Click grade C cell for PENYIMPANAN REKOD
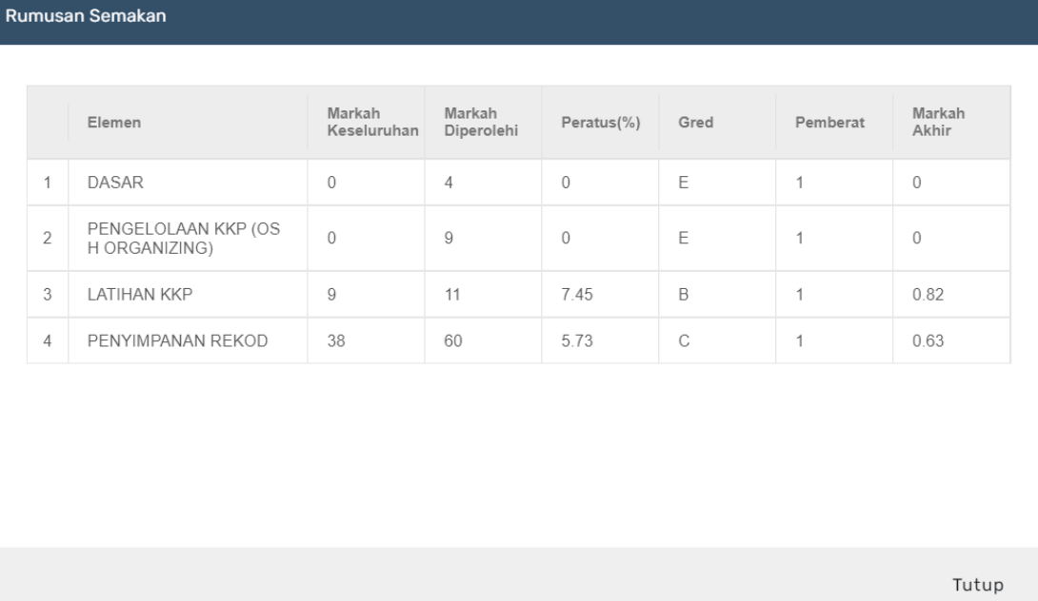Viewport: 1038px width, 601px height. 717,340
